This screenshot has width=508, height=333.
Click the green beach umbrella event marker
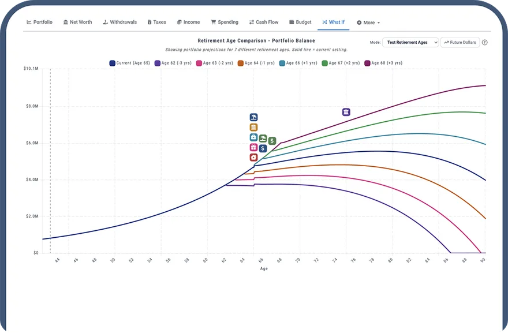click(263, 139)
